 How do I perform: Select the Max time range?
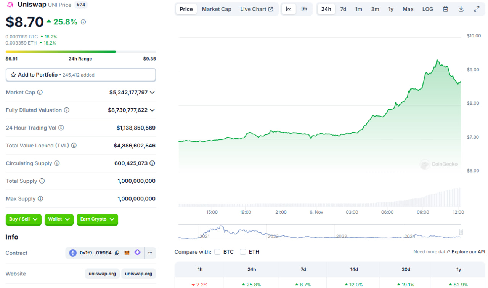tap(408, 9)
